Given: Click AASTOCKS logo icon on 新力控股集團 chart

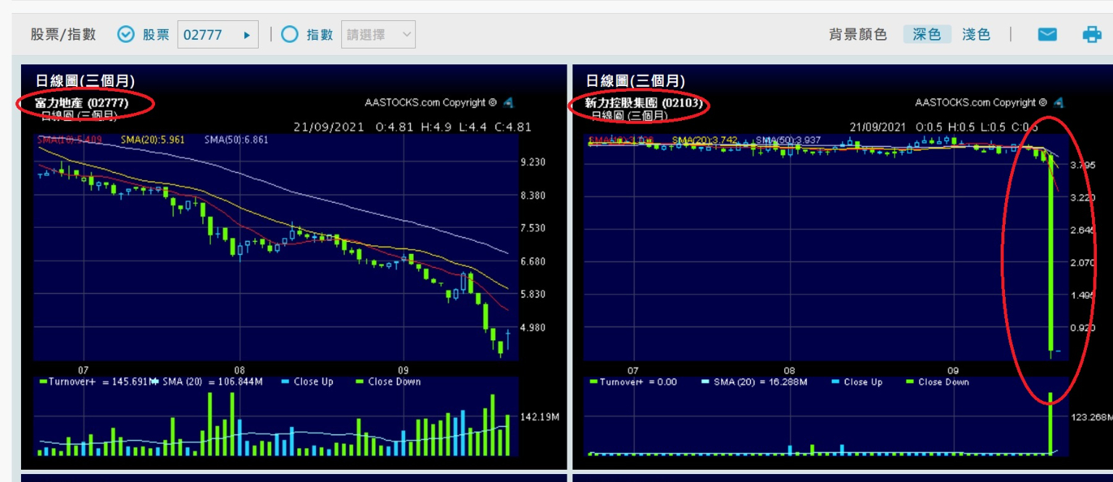Looking at the screenshot, I should 1059,103.
